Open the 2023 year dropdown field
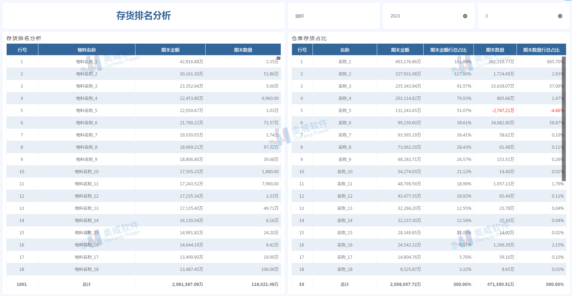Viewport: 572px width, 296px height. coord(428,16)
